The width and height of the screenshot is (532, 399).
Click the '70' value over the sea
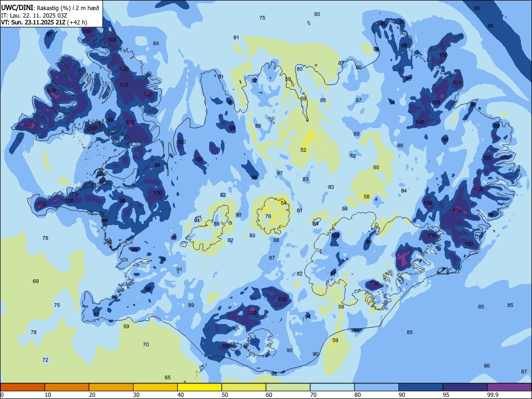[x=146, y=344]
